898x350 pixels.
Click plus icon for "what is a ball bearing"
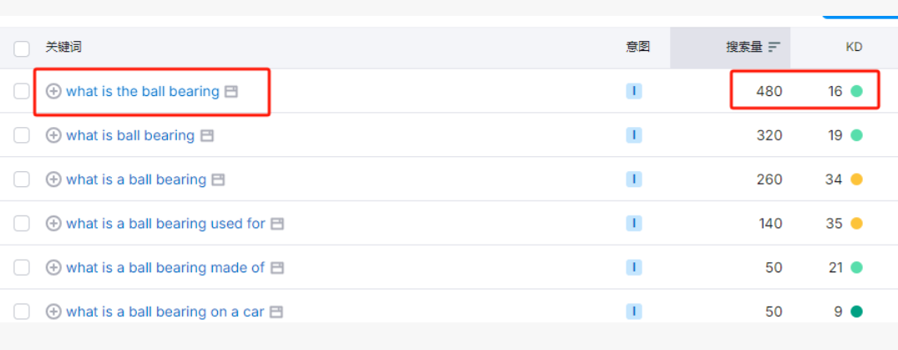(53, 180)
